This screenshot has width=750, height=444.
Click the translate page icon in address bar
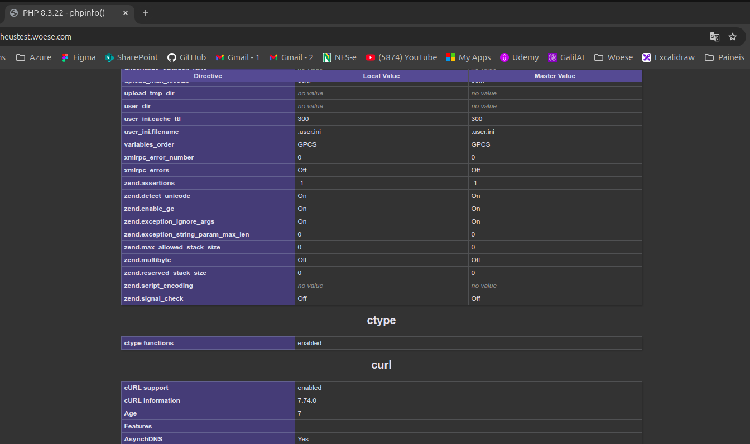[714, 37]
